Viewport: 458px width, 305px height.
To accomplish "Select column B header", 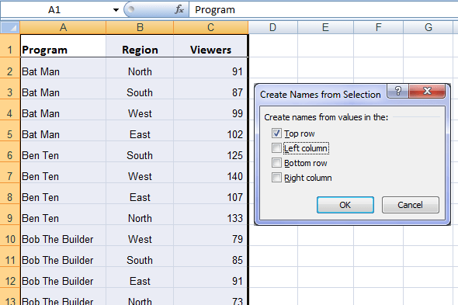I will pos(140,27).
